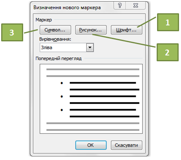Expand the Вирівнювання dropdown arrow
The image size is (181, 160).
click(x=90, y=48)
